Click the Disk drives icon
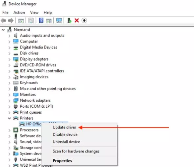Screen dimensions: 194x167 click(x=16, y=54)
